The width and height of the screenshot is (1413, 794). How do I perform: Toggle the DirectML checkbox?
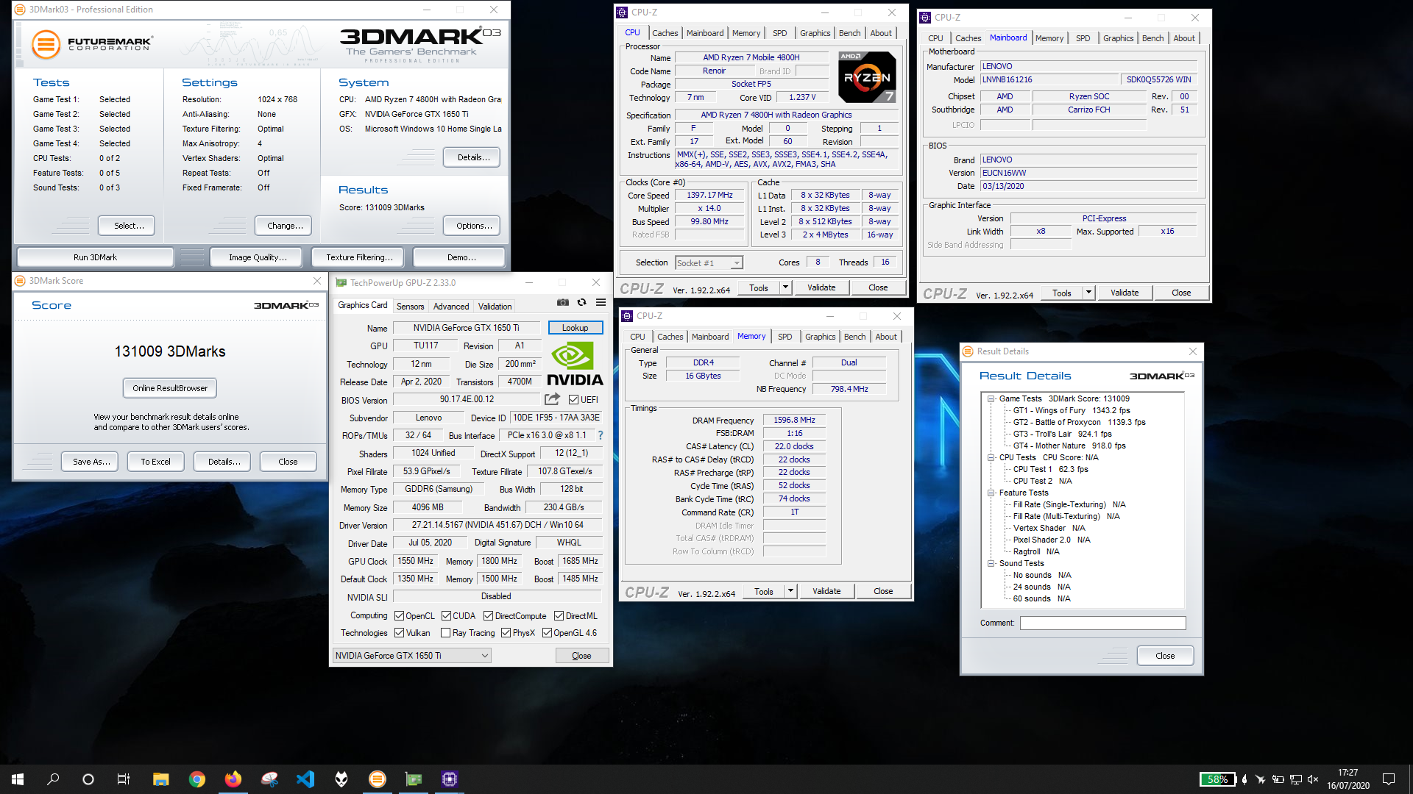(559, 615)
